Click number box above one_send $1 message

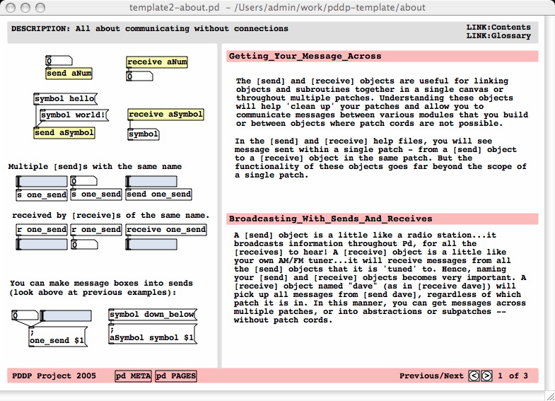(25, 315)
